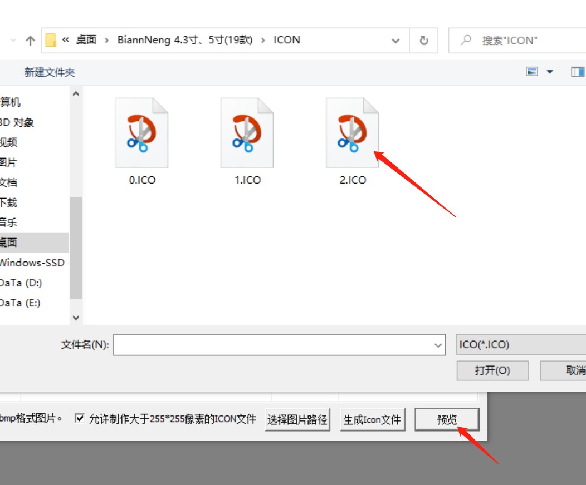Open 文档 in navigation pane
586x485 pixels.
click(8, 182)
